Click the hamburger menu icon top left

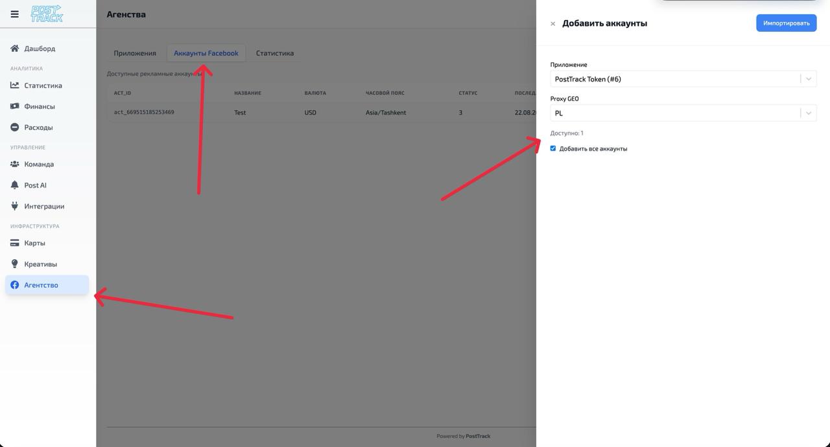(x=14, y=13)
